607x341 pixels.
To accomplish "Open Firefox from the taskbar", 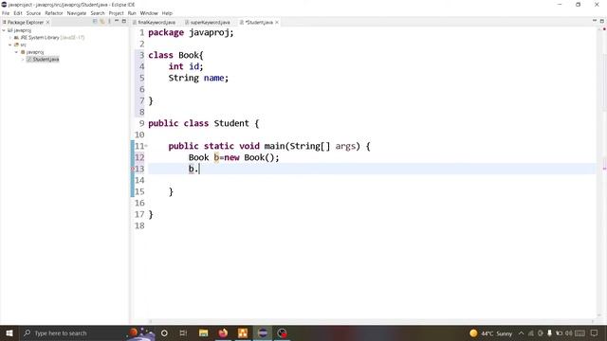I will click(x=223, y=332).
